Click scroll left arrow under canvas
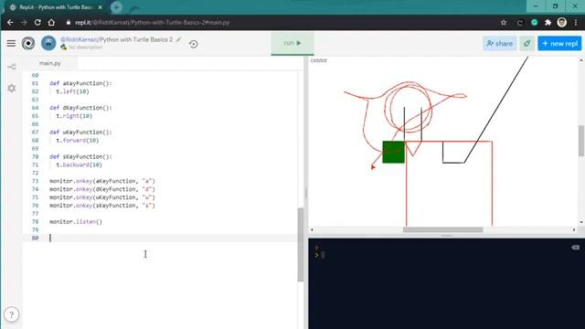Viewport: 585px width, 329px height. click(x=312, y=229)
